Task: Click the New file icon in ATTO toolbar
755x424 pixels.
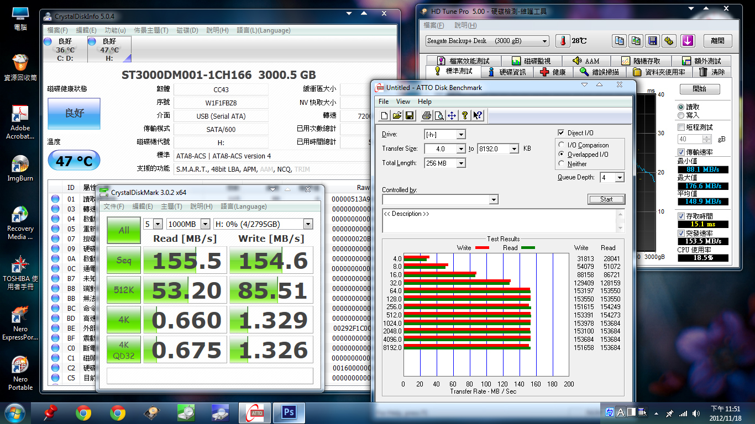Action: [385, 115]
